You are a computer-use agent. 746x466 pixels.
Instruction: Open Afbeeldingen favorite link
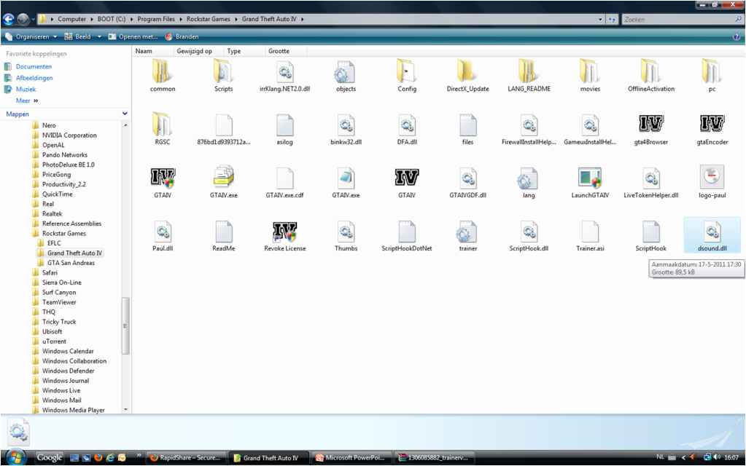(34, 78)
